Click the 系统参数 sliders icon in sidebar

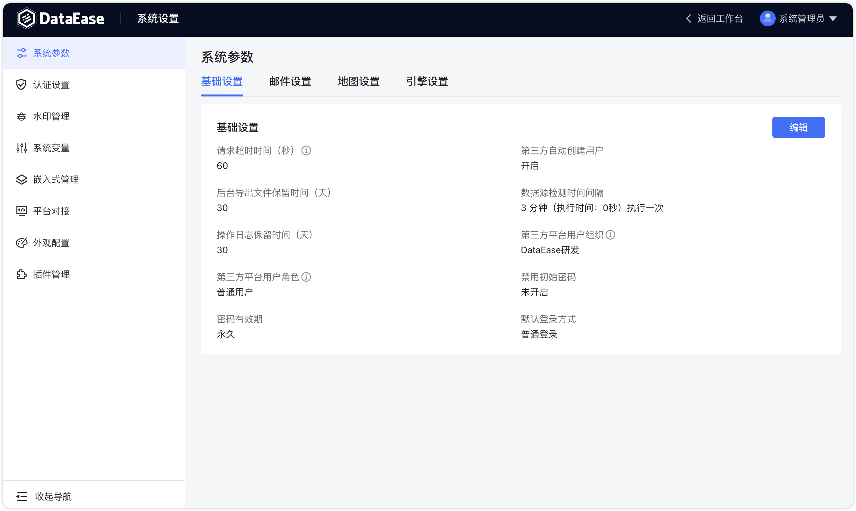pos(22,53)
